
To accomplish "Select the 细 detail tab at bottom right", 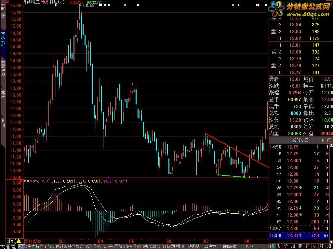I will 272,246.
